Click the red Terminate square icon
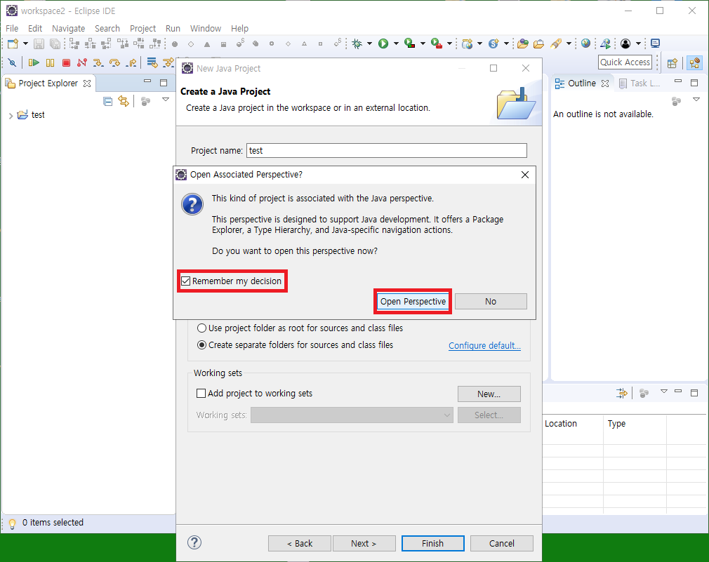 (x=66, y=62)
